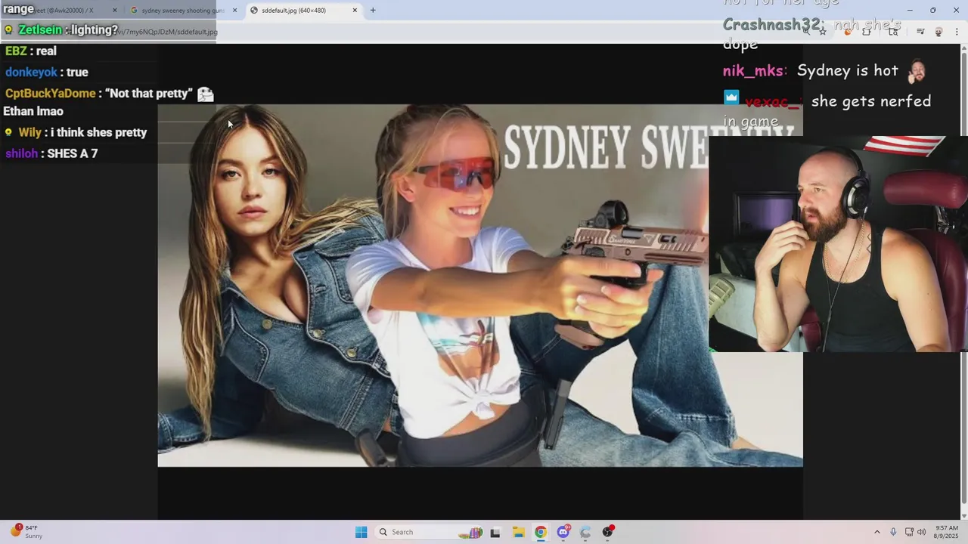This screenshot has height=544, width=968.
Task: Open Google Chrome from the taskbar
Action: 540,532
